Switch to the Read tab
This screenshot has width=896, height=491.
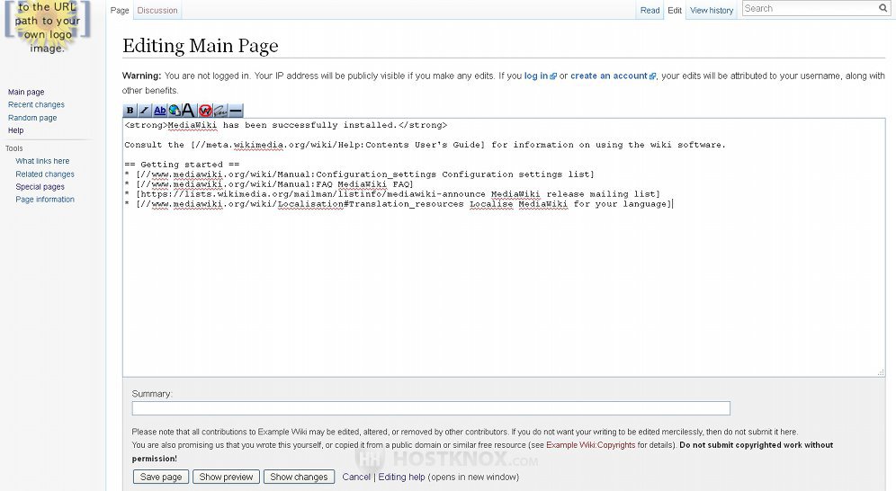650,10
